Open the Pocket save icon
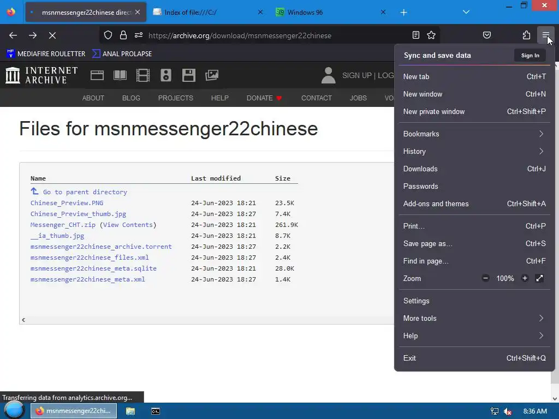This screenshot has width=559, height=419. tap(486, 35)
